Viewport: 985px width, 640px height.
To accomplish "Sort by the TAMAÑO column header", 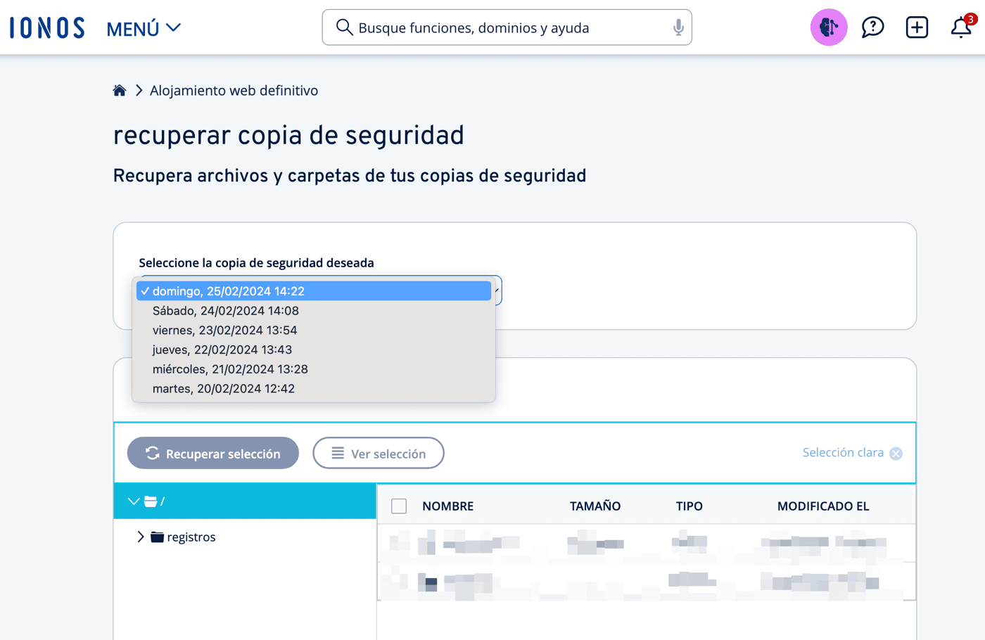I will tap(595, 506).
